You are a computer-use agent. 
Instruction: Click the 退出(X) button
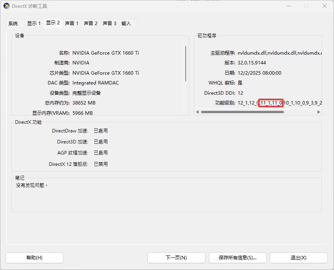click(x=299, y=258)
